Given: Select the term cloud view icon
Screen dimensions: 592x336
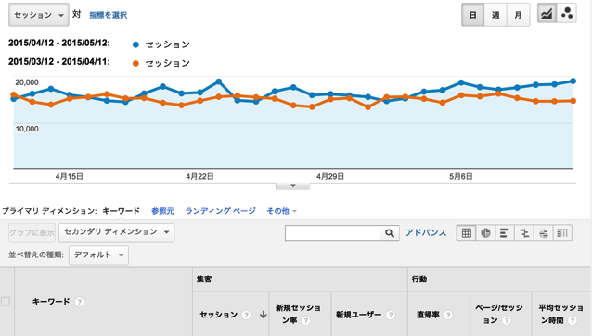Looking at the screenshot, I should coord(544,232).
